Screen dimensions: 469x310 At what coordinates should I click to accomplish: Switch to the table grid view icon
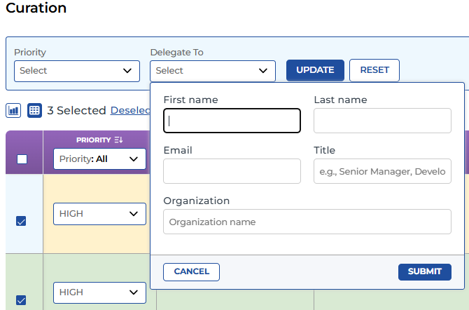click(34, 110)
